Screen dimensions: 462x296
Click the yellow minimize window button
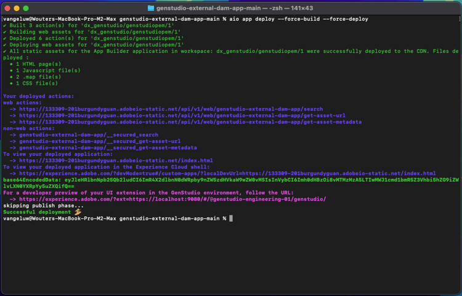tap(17, 8)
